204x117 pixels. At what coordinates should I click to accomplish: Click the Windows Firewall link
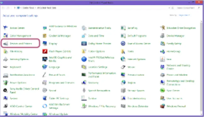click(x=176, y=106)
